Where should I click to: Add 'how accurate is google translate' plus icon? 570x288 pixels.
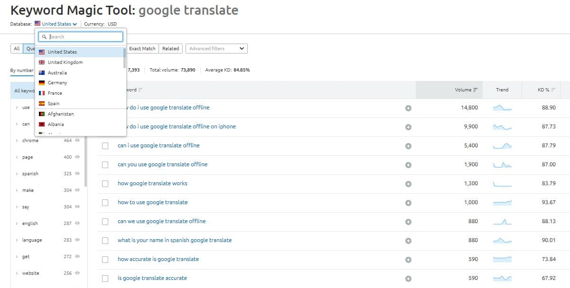click(x=408, y=260)
